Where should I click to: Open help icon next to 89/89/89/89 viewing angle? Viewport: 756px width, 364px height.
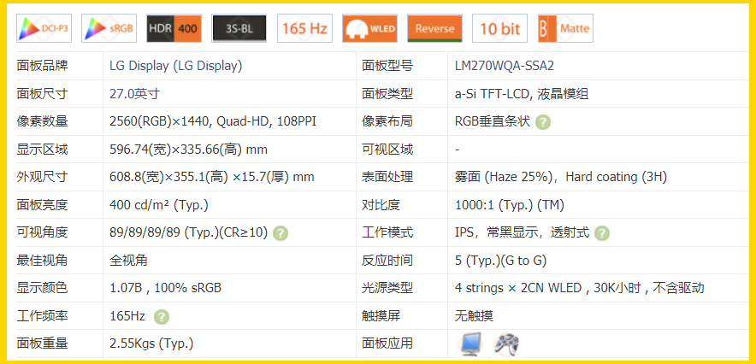pos(281,233)
